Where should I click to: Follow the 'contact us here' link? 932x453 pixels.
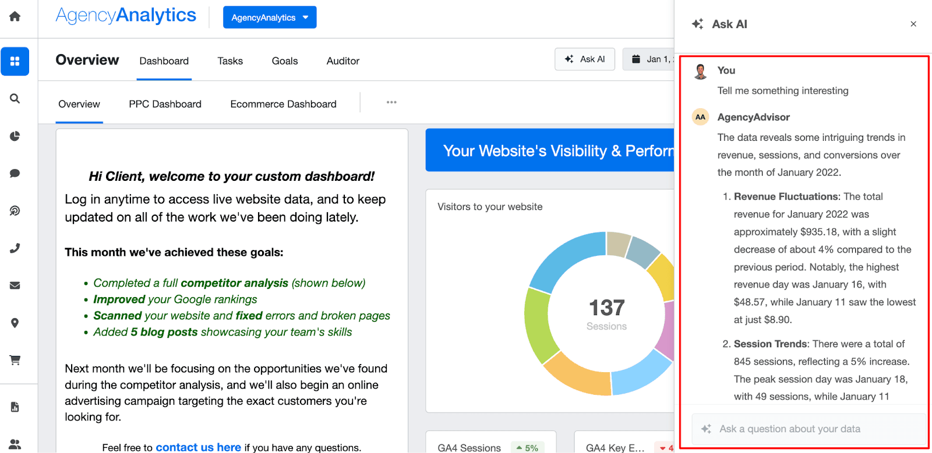(199, 447)
